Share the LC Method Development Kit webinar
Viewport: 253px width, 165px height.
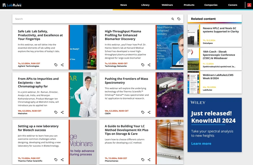(x=149, y=160)
